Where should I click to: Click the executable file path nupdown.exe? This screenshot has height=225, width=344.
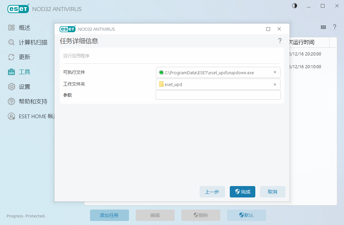coord(209,73)
